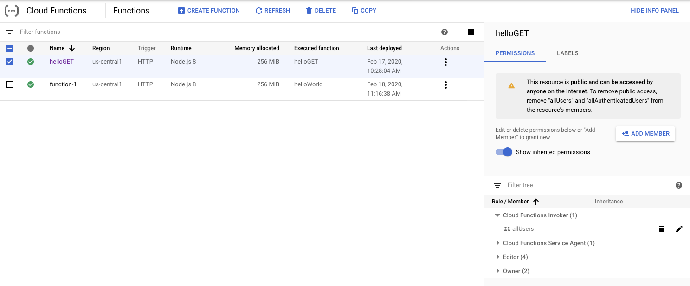
Task: Collapse the Cloud Functions Invoker role
Action: 497,215
